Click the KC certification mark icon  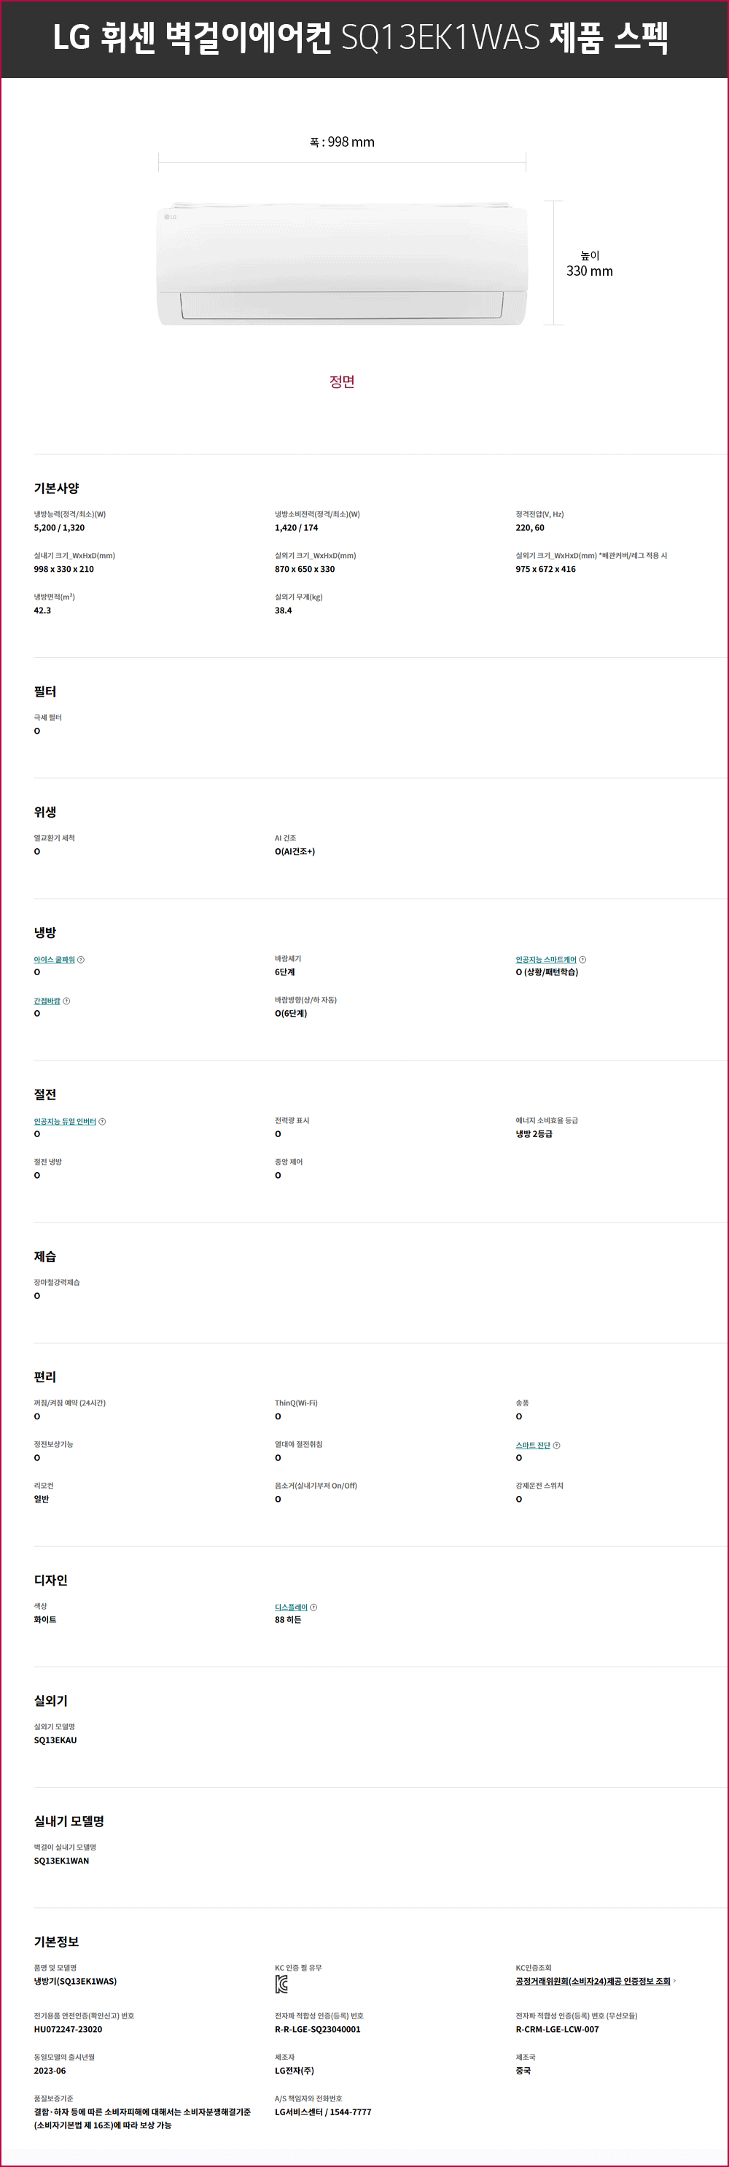click(281, 1985)
